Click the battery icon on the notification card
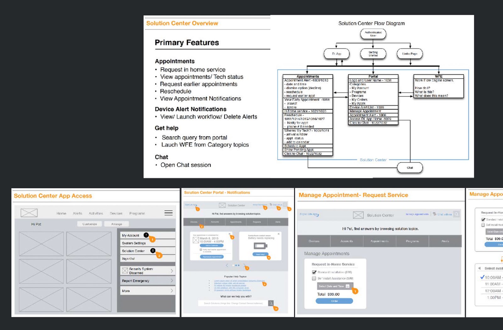 pyautogui.click(x=260, y=246)
